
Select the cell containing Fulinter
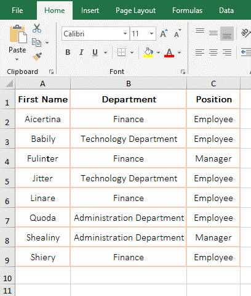click(x=42, y=158)
